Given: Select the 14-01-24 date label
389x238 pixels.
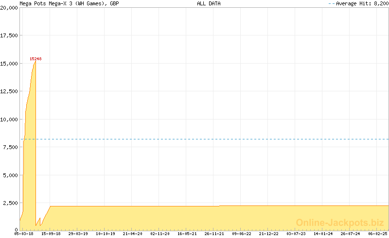Looking at the screenshot, I should coord(323,234).
